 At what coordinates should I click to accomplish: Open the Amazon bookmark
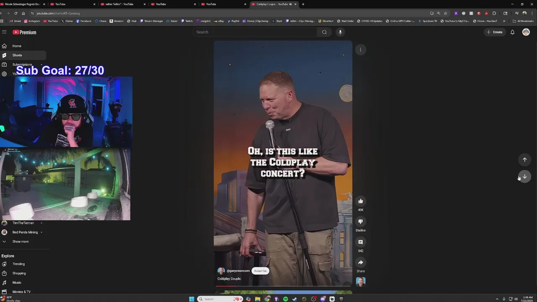click(117, 21)
